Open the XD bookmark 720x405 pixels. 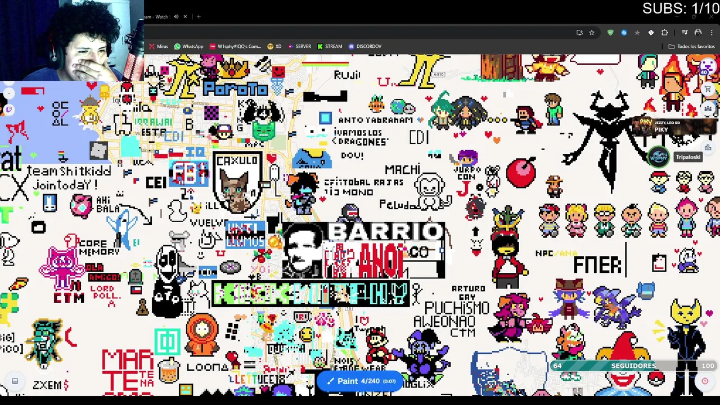click(x=274, y=46)
